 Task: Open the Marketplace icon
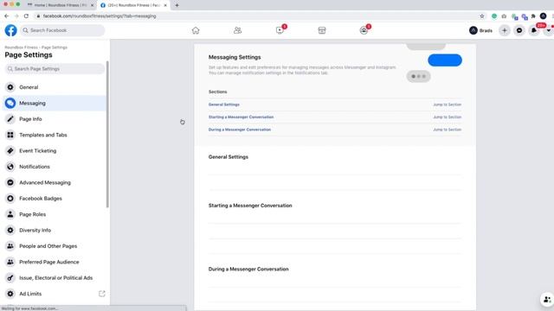(322, 30)
